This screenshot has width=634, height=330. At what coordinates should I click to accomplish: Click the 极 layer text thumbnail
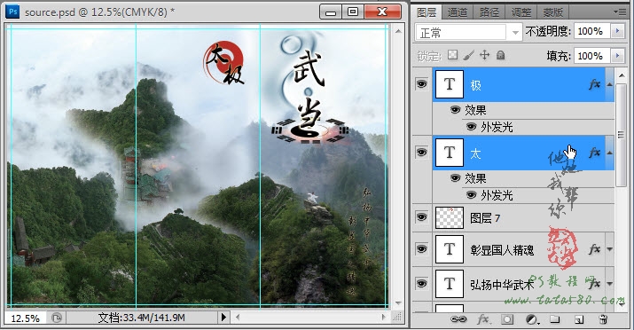[x=450, y=84]
